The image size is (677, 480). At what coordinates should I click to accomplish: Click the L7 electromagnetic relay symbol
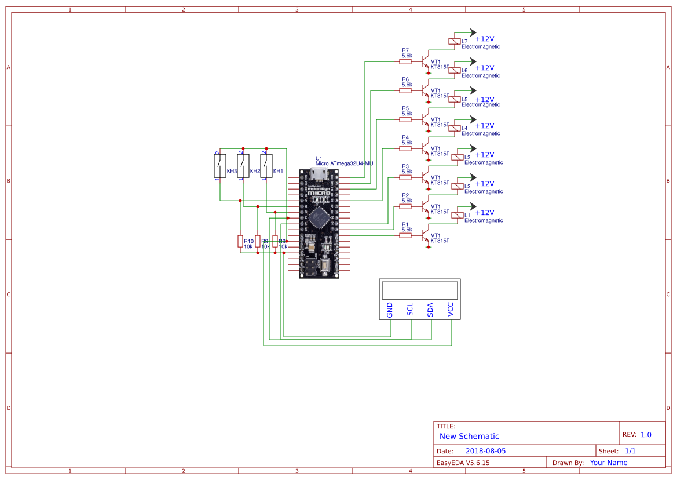(x=455, y=41)
